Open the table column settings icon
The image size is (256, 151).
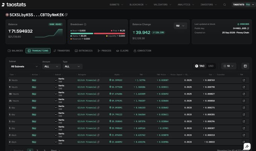(x=245, y=66)
